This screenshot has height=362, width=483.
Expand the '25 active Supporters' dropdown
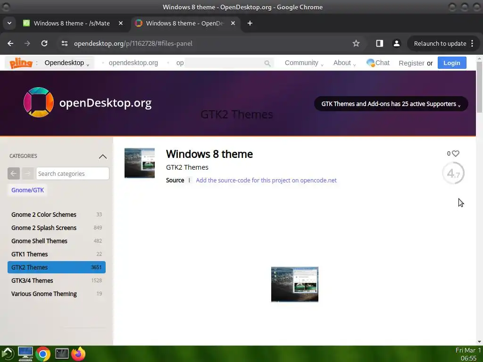(x=391, y=104)
